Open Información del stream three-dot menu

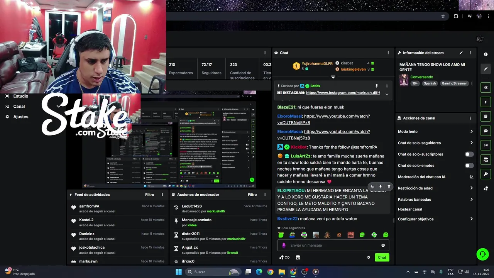[x=470, y=53]
